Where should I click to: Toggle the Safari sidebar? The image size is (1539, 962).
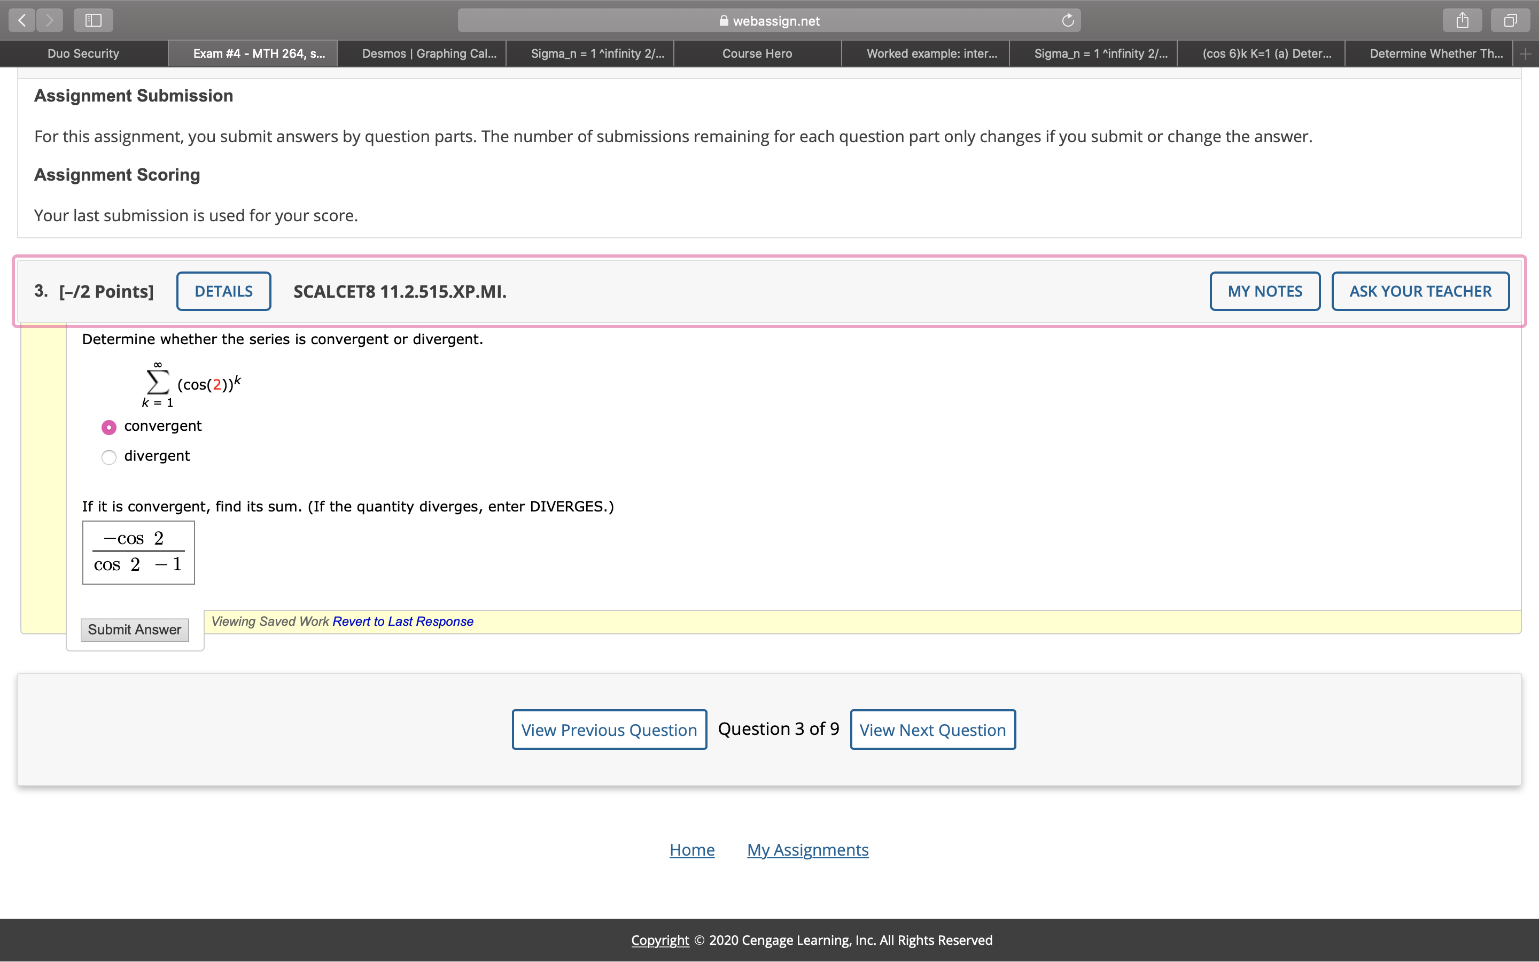pos(93,20)
